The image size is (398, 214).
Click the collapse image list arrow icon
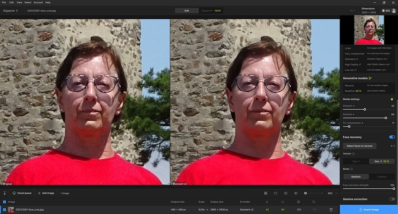pyautogui.click(x=5, y=193)
